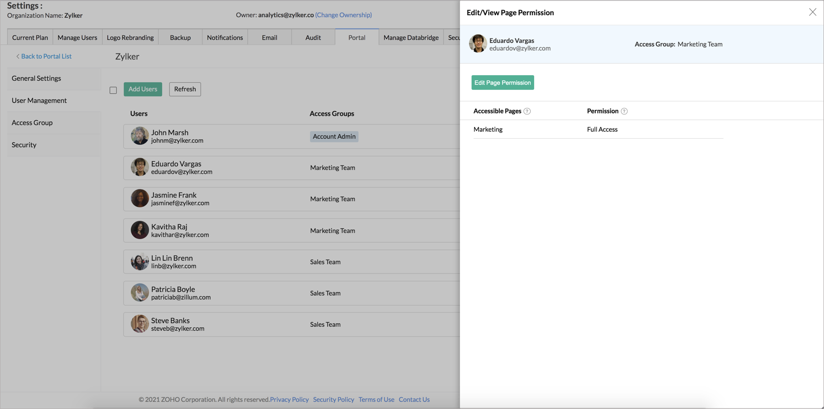824x409 pixels.
Task: Click Marketing Team group for Jasmine Frank
Action: [333, 199]
